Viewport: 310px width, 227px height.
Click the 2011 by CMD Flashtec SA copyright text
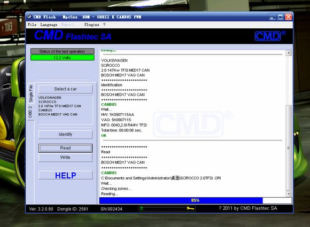point(248,208)
